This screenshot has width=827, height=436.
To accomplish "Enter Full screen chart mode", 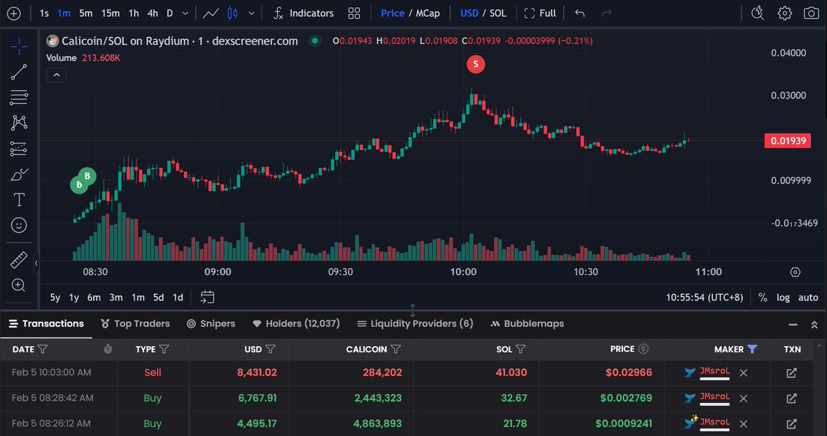I will point(540,13).
